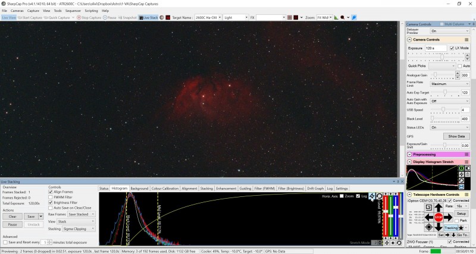Click the blue save disk icon in Display Histogram Stretch
Viewport: 476px width, 254px height.
coord(462,187)
